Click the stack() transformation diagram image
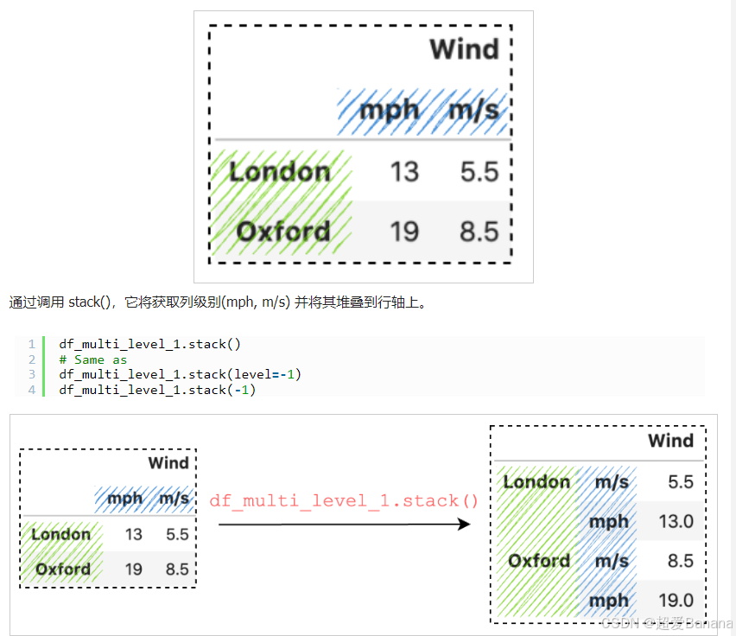Viewport: 736px width, 636px height. point(364,525)
